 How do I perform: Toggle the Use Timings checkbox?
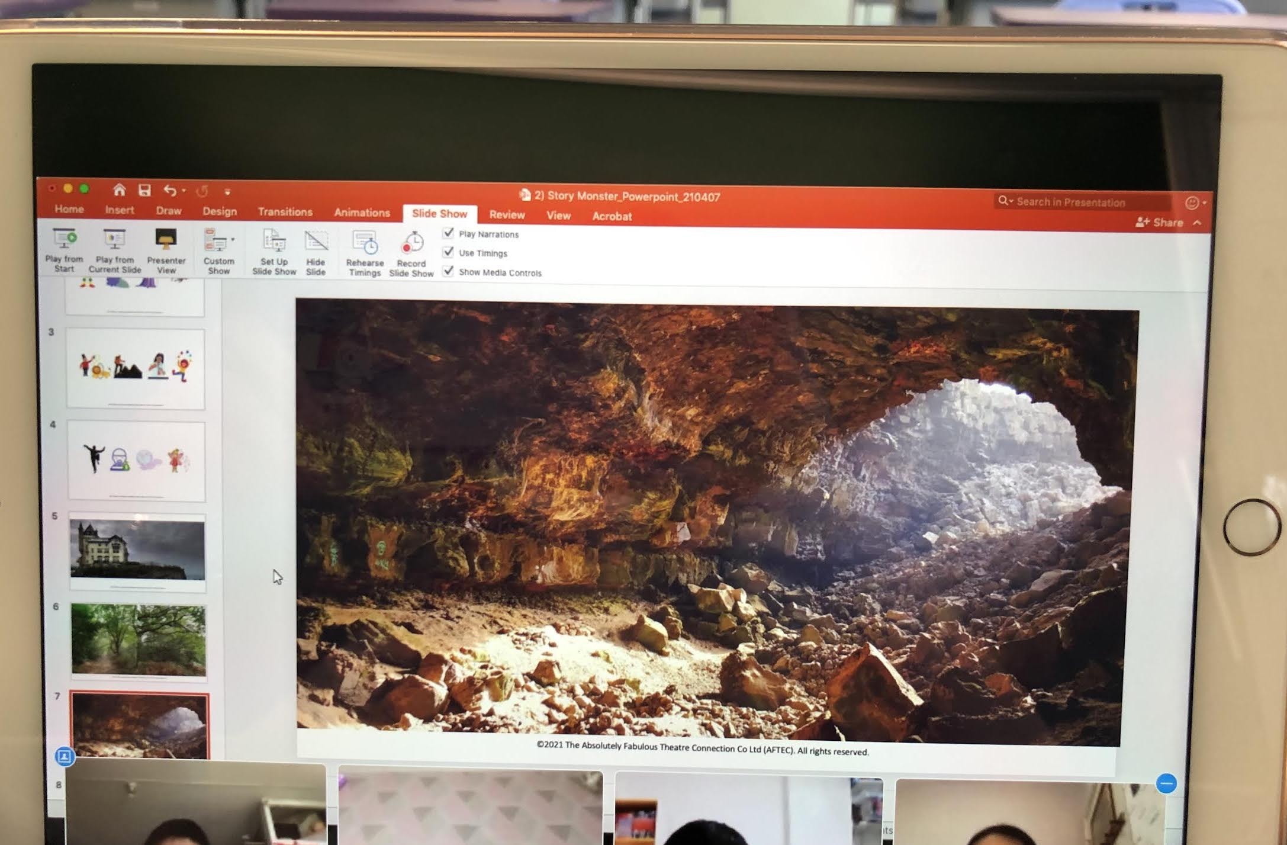click(x=448, y=252)
